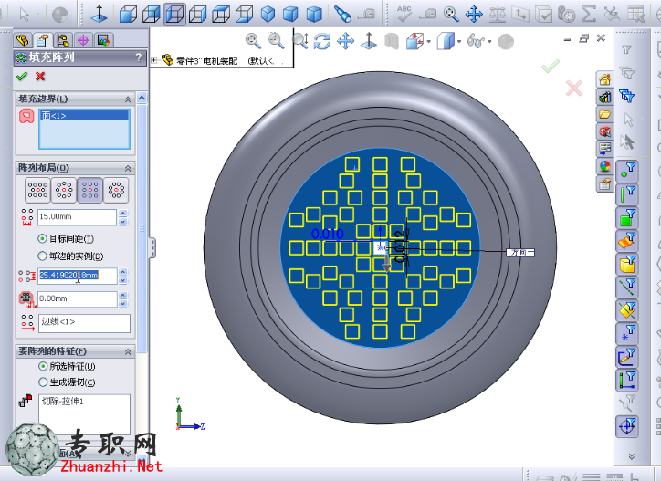
Task: Click the 方向一 direction callout label
Action: (x=520, y=253)
